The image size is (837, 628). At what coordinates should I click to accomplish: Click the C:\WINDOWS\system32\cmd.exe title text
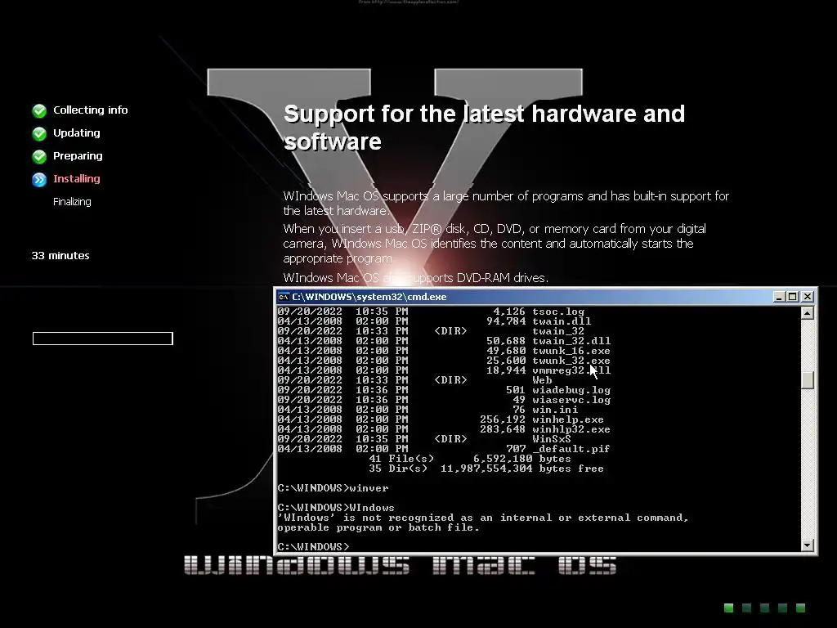[x=369, y=297]
